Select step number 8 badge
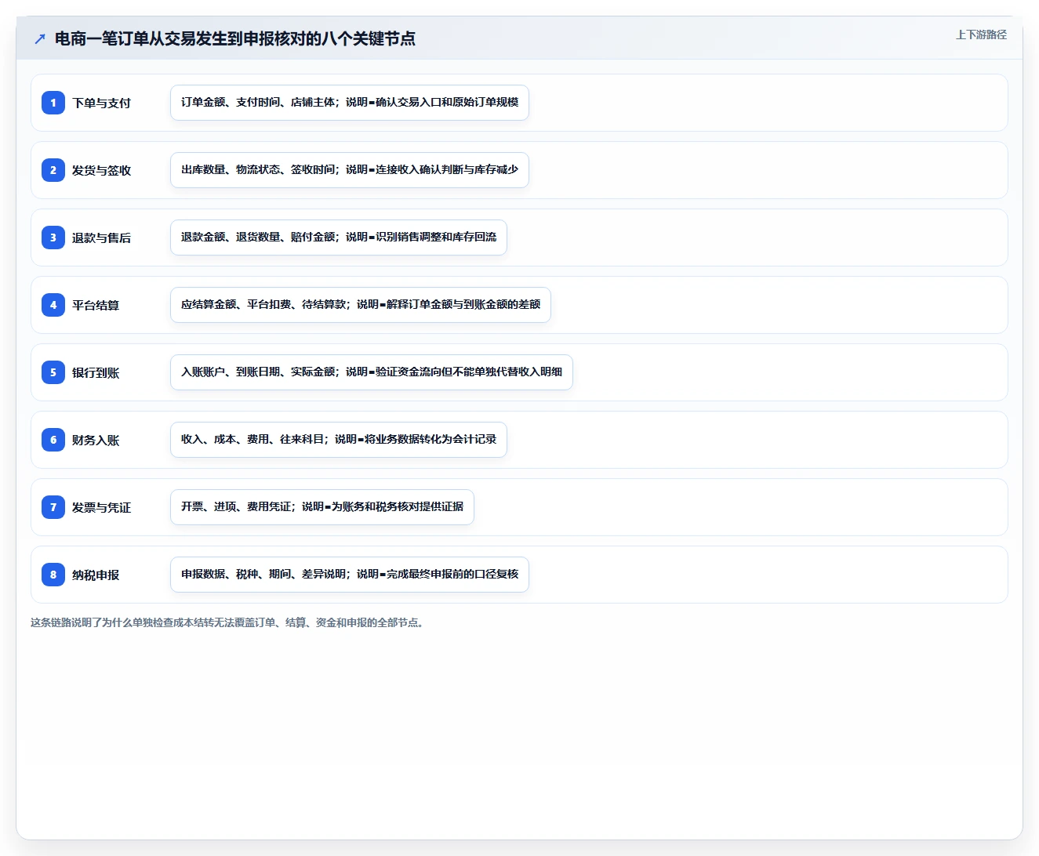 pos(53,575)
